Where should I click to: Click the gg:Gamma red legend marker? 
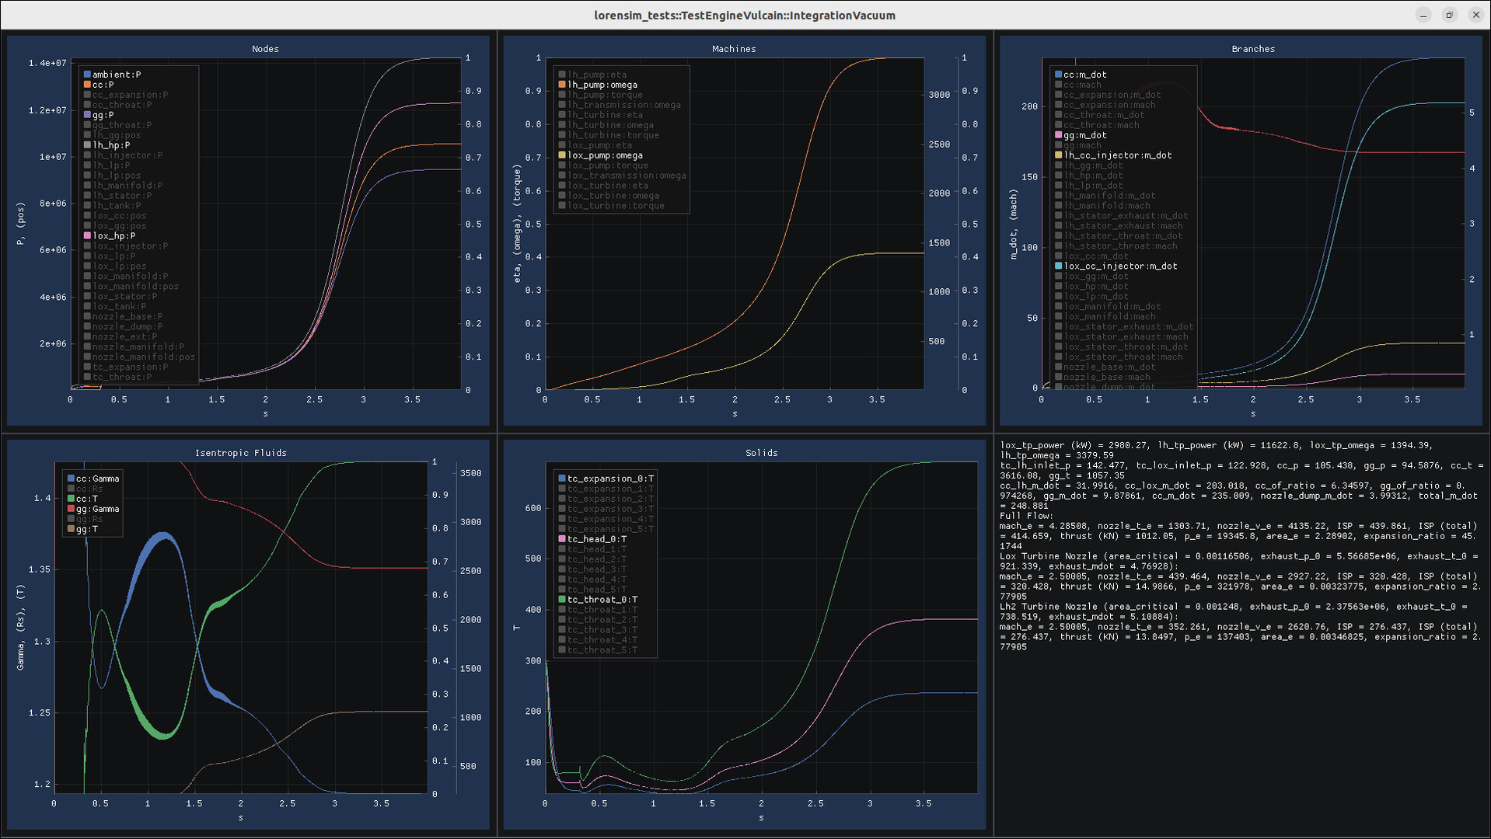tap(71, 509)
